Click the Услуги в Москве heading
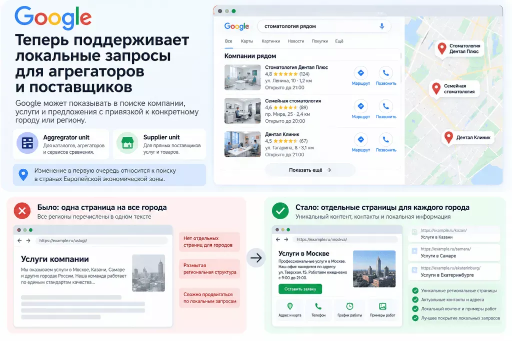 [x=303, y=253]
